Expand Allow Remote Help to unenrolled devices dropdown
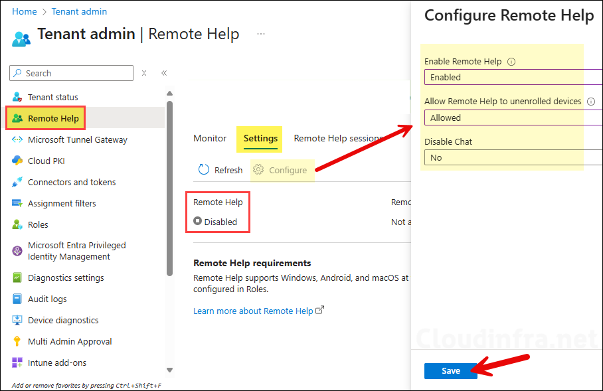 click(513, 117)
